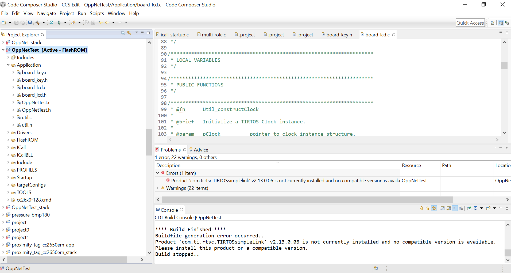Close the Problems view tab

(184, 149)
